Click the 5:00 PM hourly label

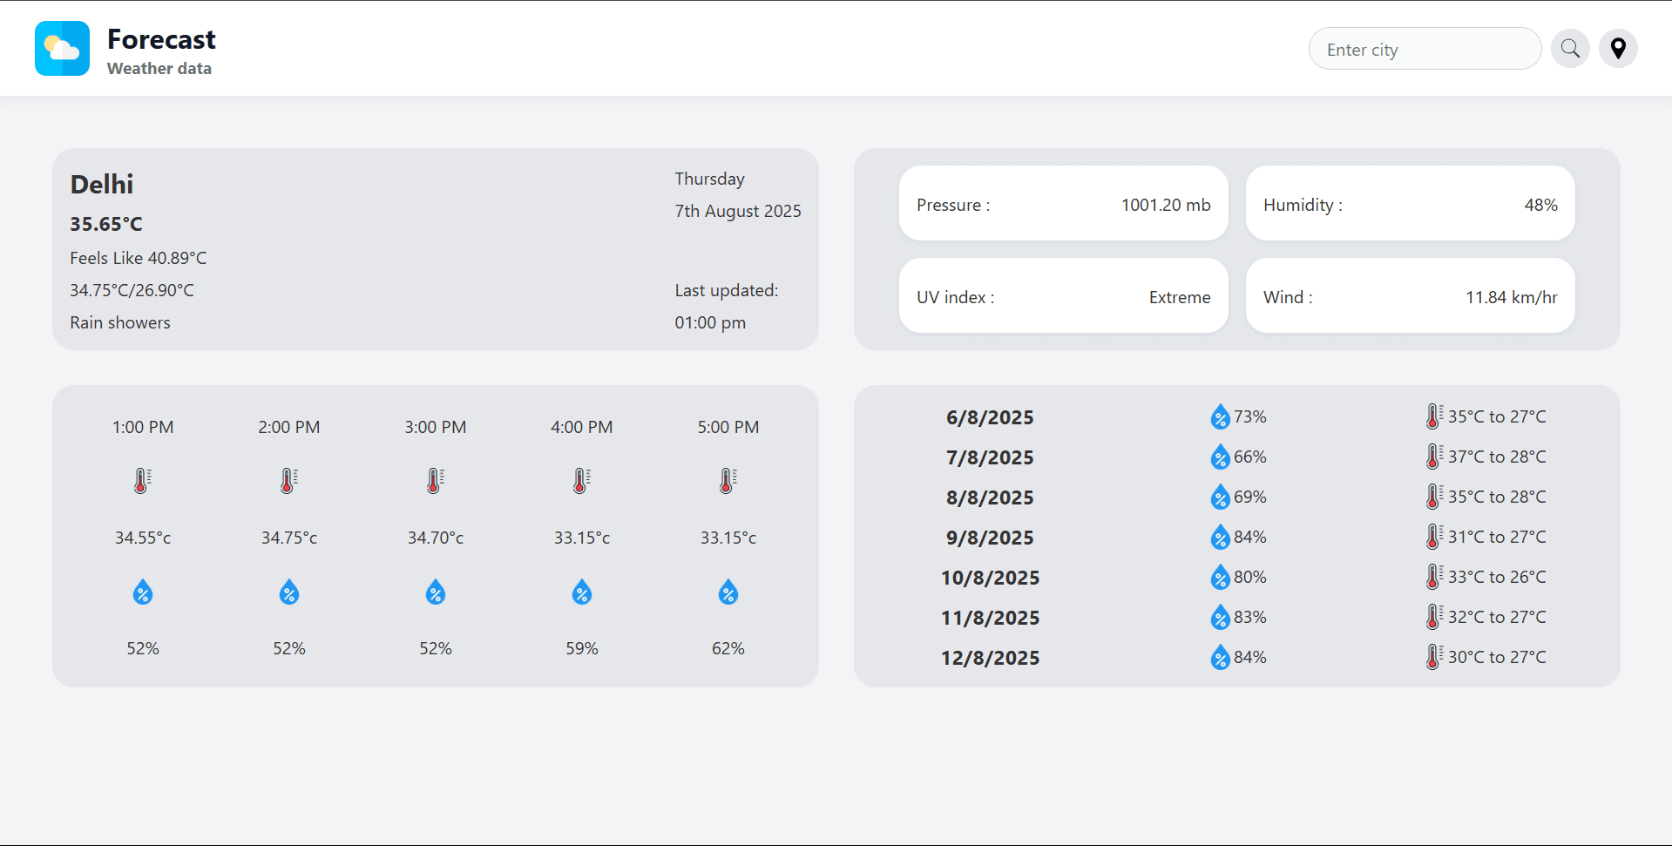[728, 427]
